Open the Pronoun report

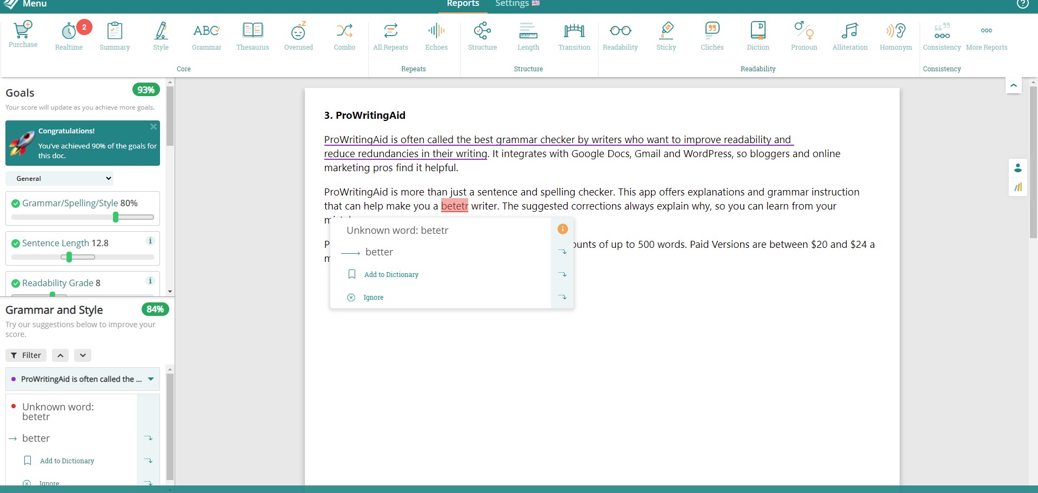tap(804, 36)
